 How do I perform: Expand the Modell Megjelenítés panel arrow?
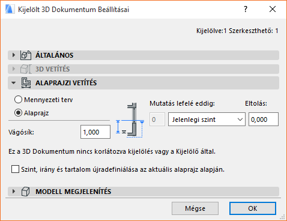(14, 192)
